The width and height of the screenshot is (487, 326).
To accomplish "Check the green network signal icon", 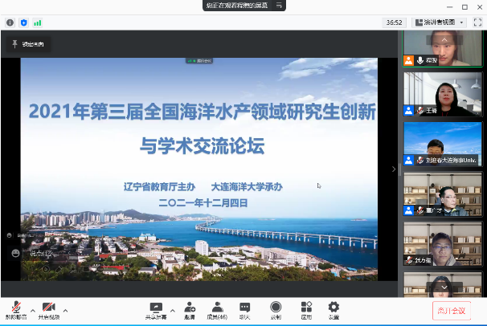I will click(38, 22).
